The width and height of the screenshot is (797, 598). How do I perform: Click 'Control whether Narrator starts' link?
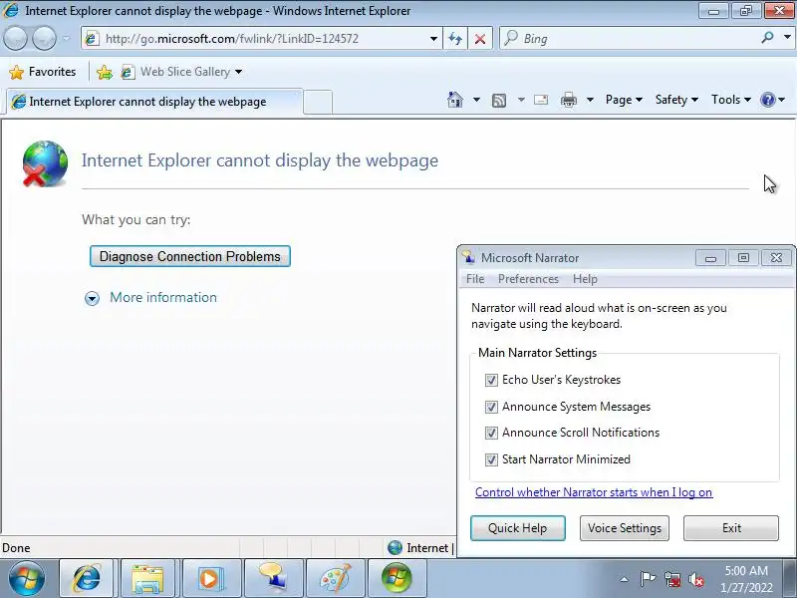[x=594, y=492]
